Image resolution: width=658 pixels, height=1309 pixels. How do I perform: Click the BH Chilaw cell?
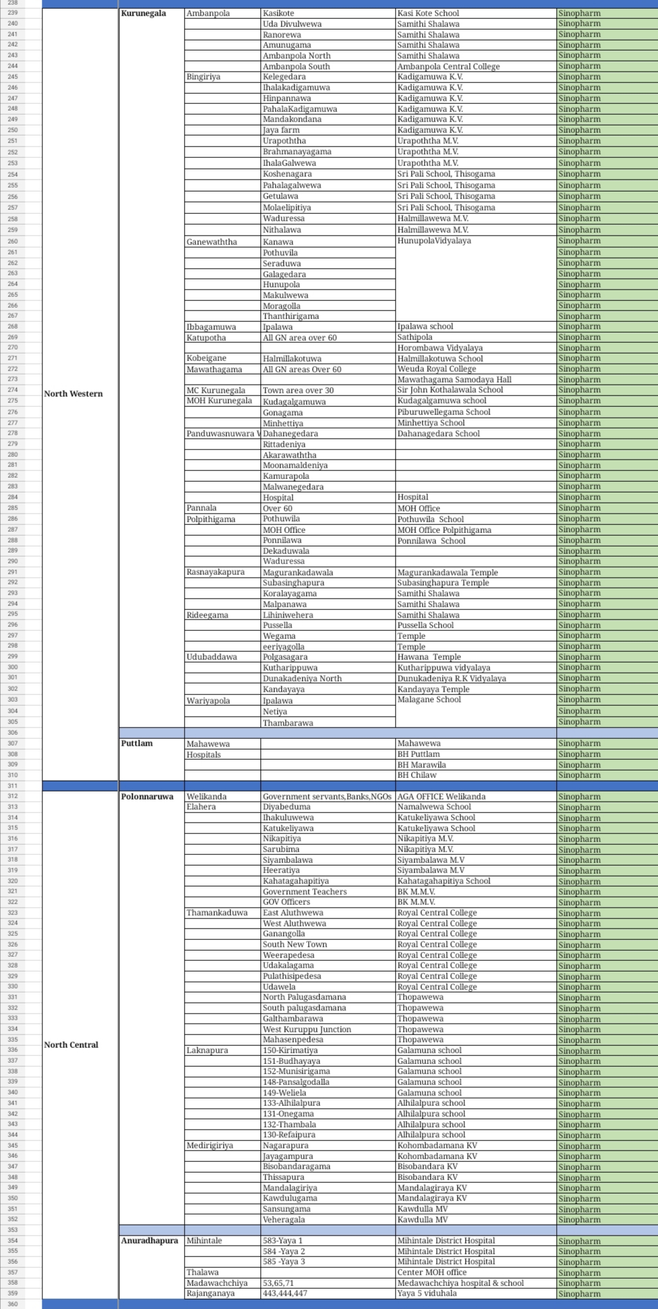(x=476, y=775)
